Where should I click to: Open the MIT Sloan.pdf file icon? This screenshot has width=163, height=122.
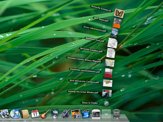coord(117,23)
